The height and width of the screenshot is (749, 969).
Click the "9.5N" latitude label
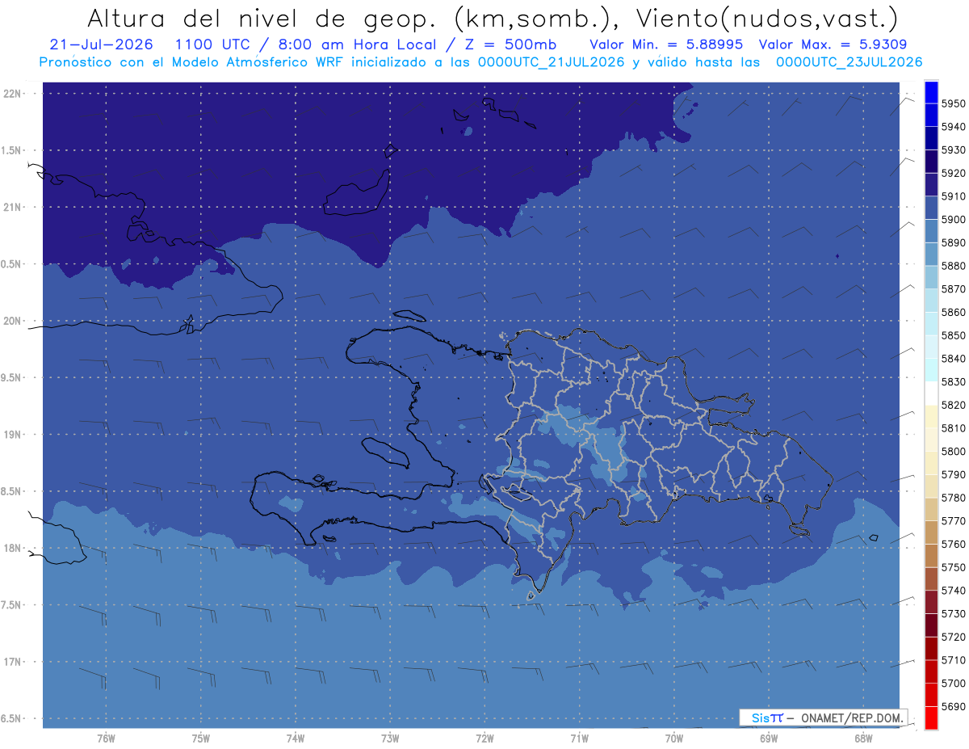12,377
